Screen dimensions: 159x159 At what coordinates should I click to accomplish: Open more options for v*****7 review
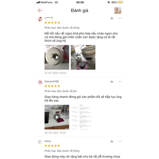[x=120, y=18]
